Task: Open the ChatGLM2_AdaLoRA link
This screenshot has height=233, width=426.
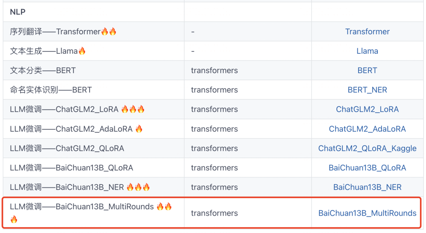Action: coord(367,129)
